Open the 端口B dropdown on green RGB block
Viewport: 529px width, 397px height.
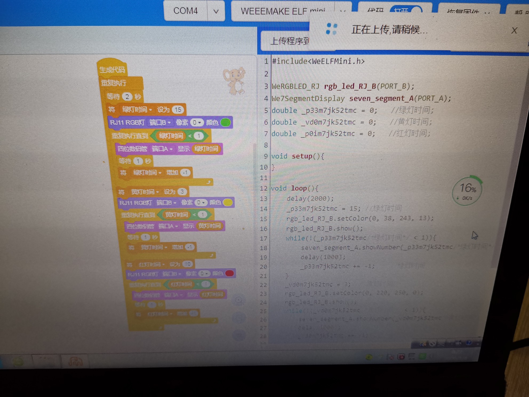tap(160, 122)
